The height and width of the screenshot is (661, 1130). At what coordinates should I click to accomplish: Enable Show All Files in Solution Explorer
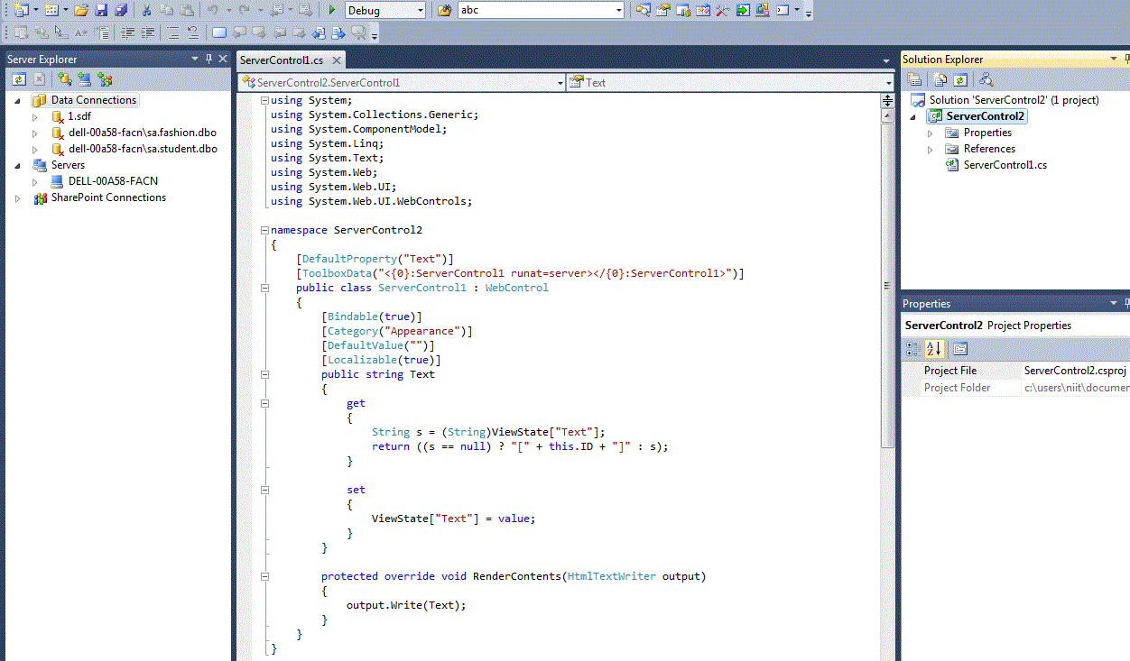938,79
